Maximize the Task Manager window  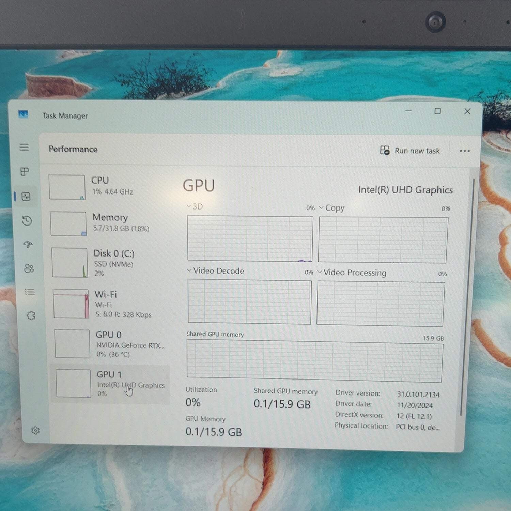coord(438,111)
